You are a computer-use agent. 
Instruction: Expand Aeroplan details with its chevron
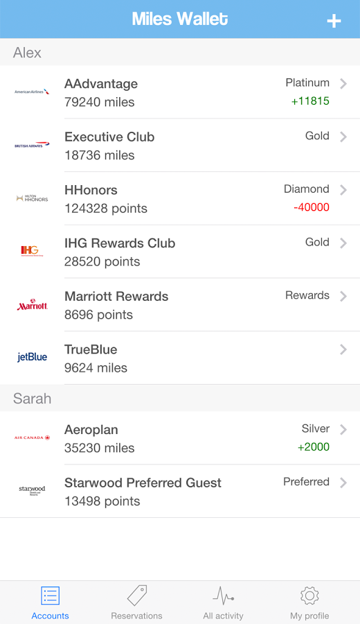pyautogui.click(x=343, y=429)
